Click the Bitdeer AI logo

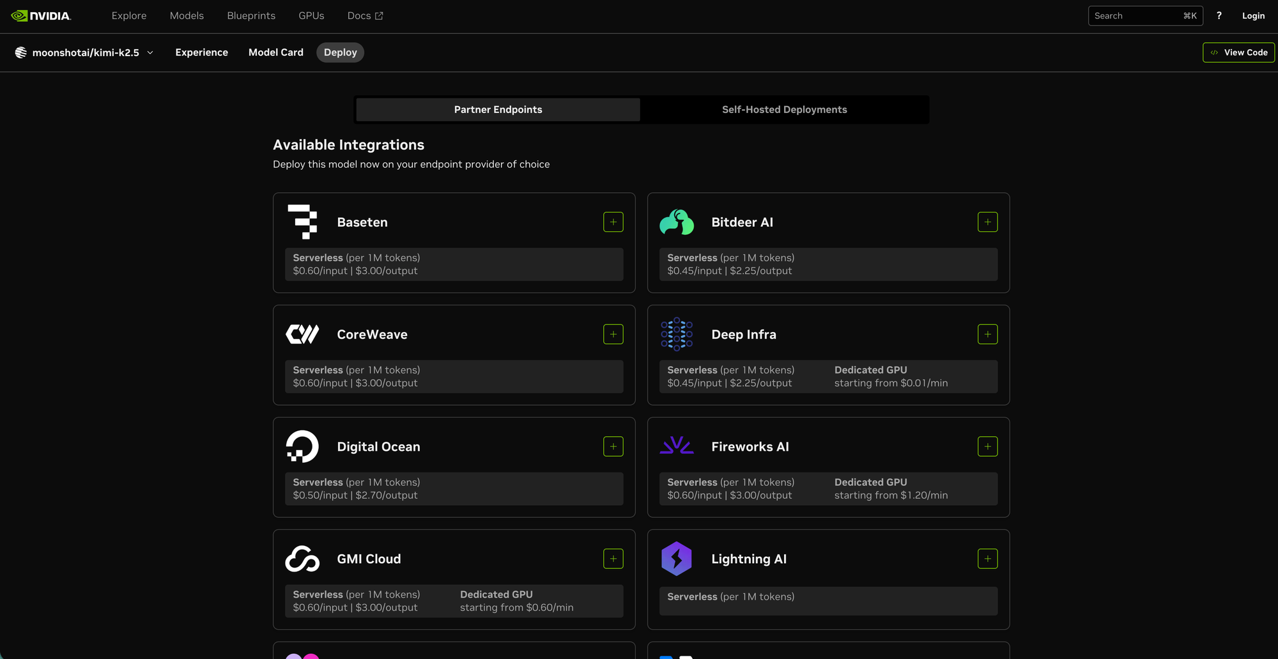[677, 222]
